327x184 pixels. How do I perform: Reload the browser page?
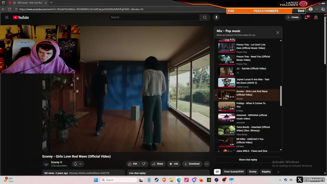coord(9,9)
